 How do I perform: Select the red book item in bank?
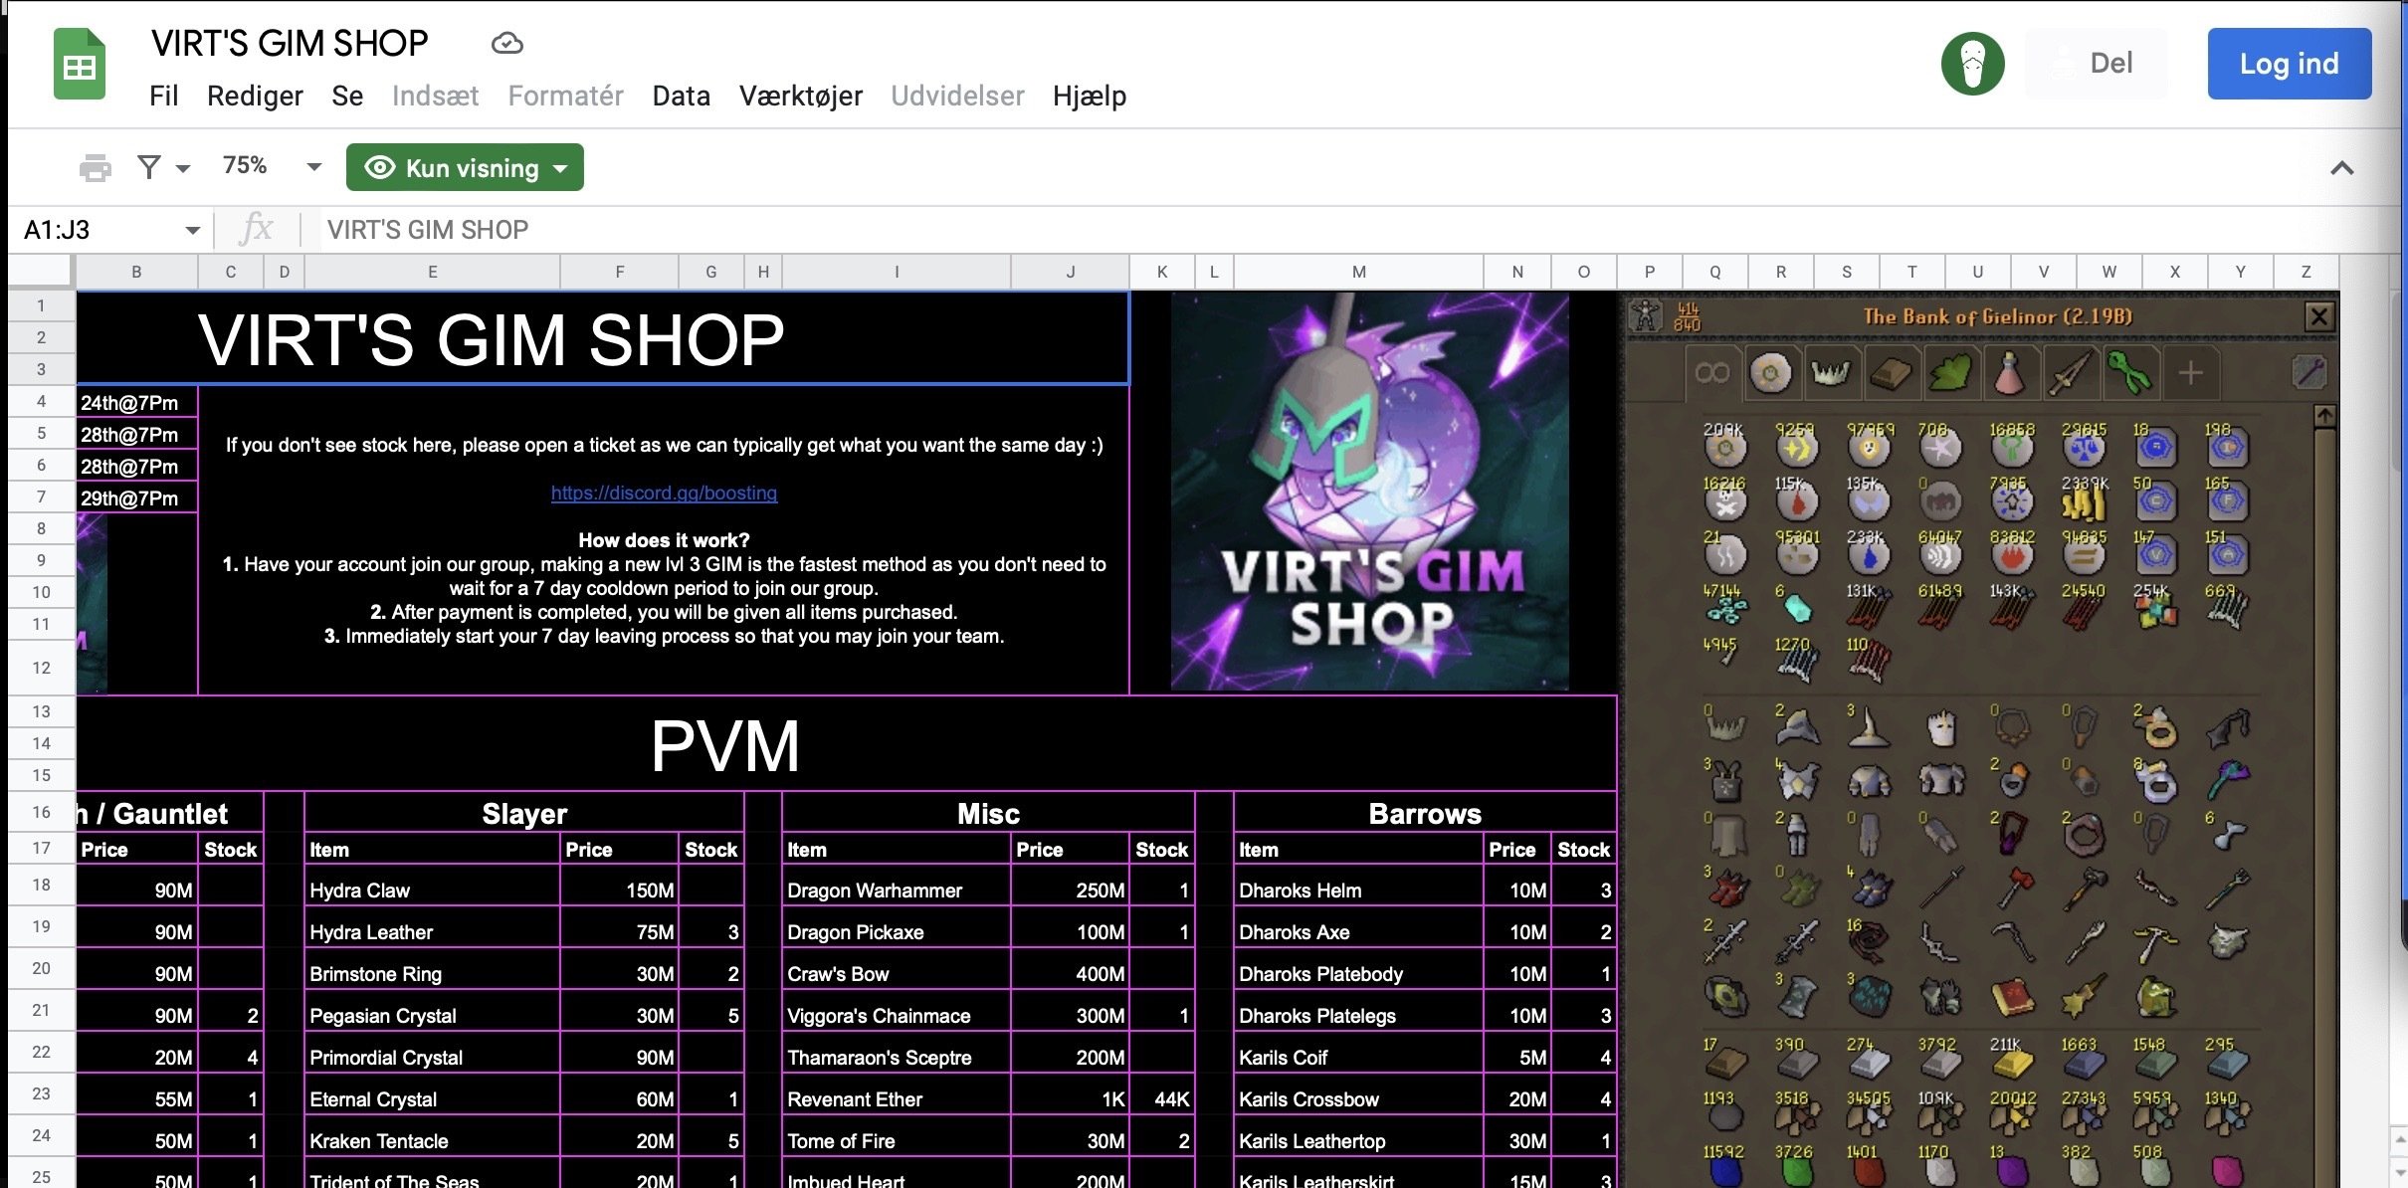coord(2012,996)
